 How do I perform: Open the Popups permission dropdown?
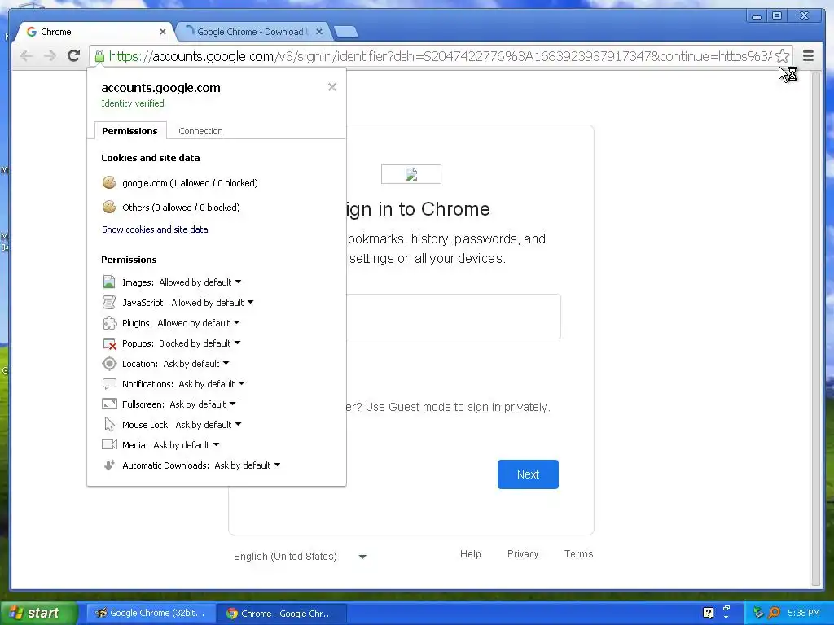tap(200, 343)
